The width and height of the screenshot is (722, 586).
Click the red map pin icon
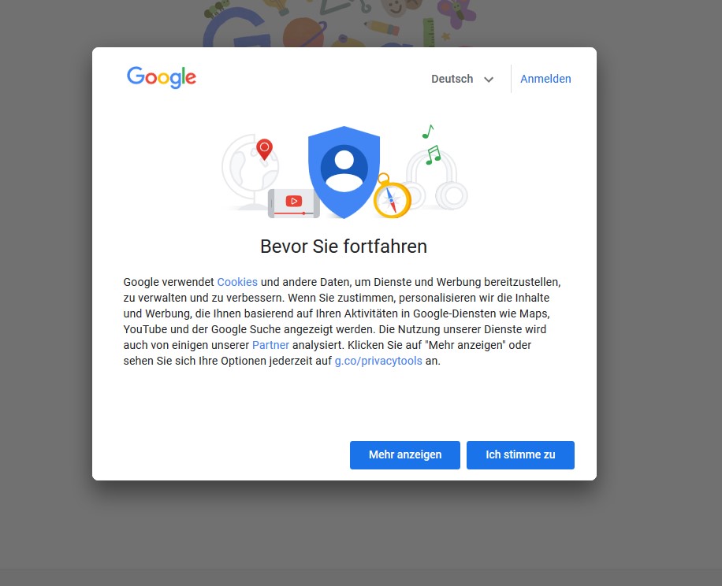(x=265, y=148)
